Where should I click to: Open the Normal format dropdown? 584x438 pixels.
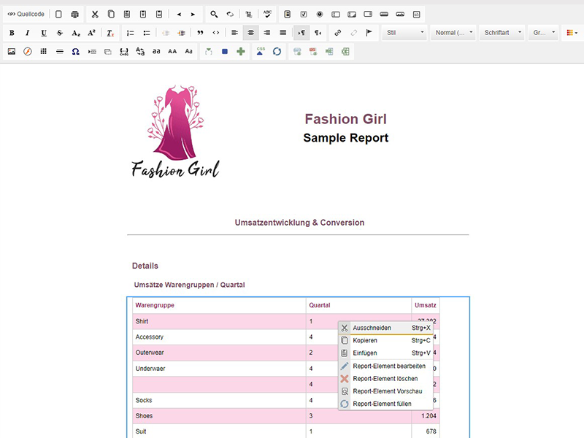coord(453,33)
